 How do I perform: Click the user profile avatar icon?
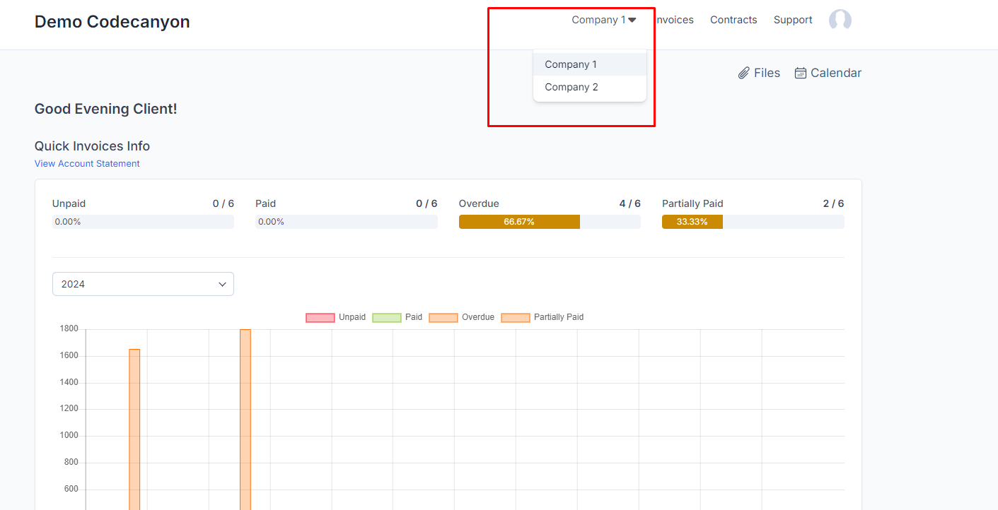coord(840,20)
